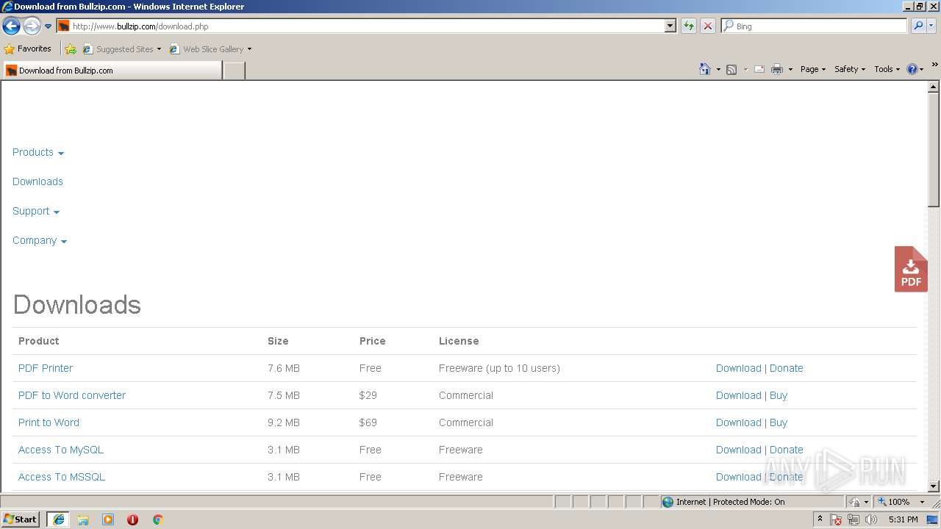Click the Help question mark icon
The image size is (941, 529).
click(x=912, y=69)
